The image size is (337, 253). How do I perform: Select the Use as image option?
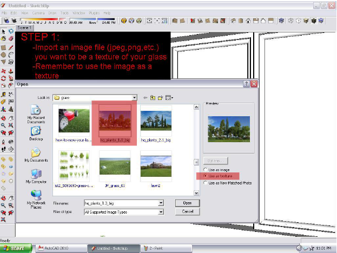point(206,170)
